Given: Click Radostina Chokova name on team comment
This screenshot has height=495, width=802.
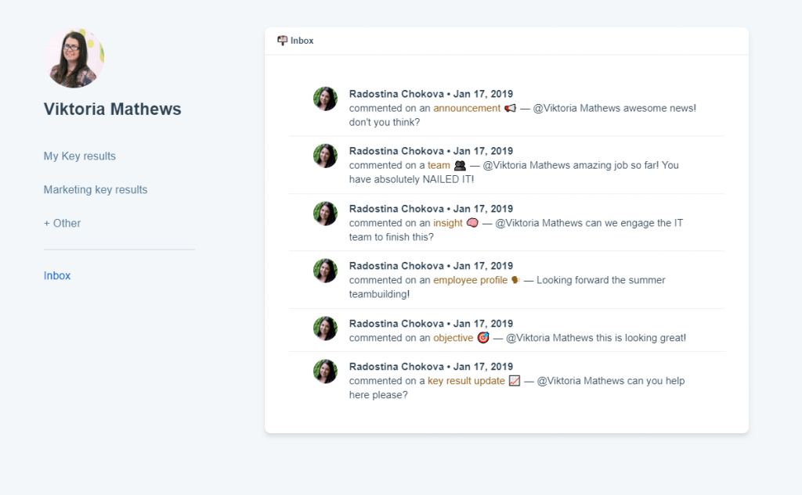Looking at the screenshot, I should [396, 151].
